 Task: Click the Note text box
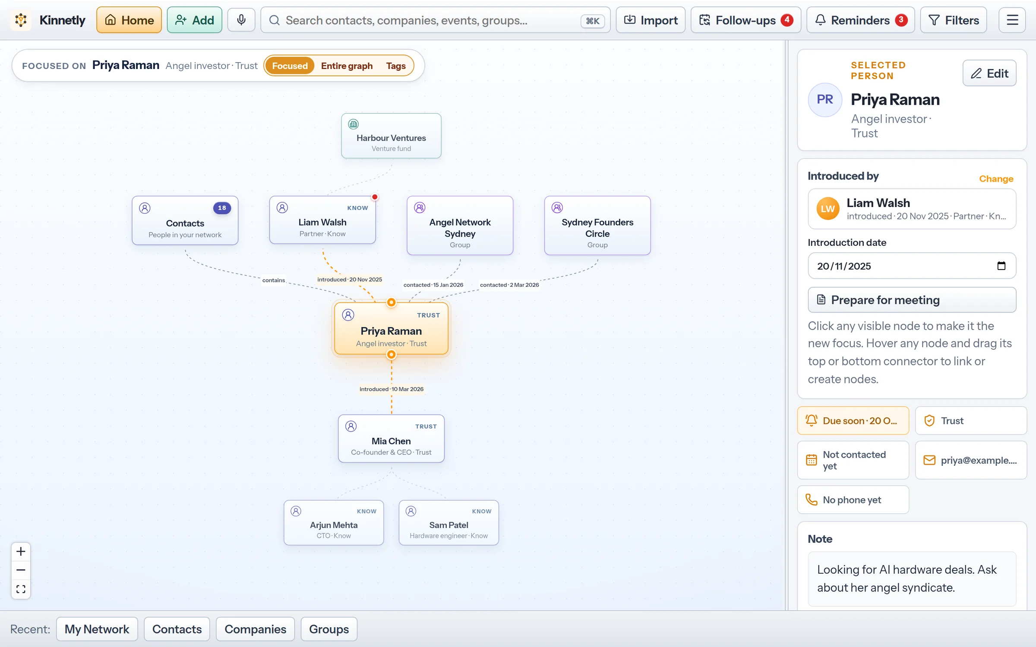(x=912, y=579)
